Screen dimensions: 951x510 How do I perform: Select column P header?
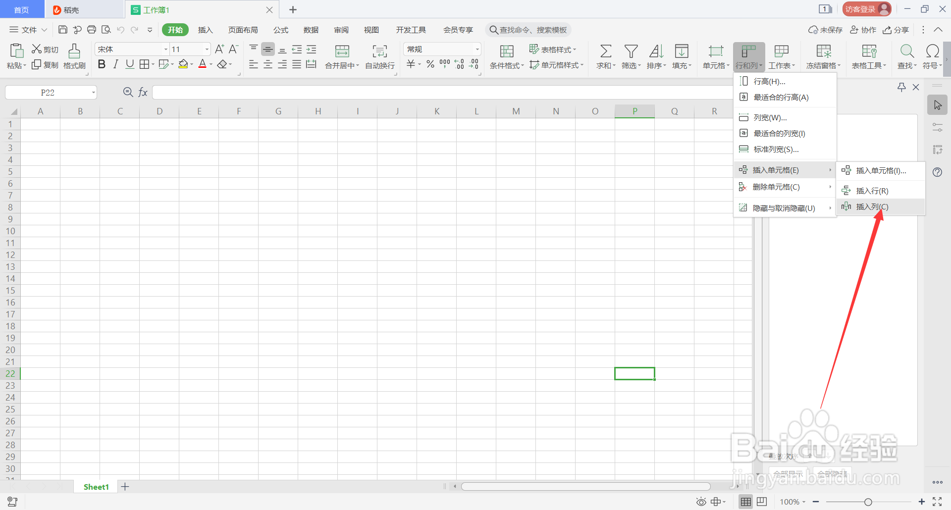pos(634,111)
